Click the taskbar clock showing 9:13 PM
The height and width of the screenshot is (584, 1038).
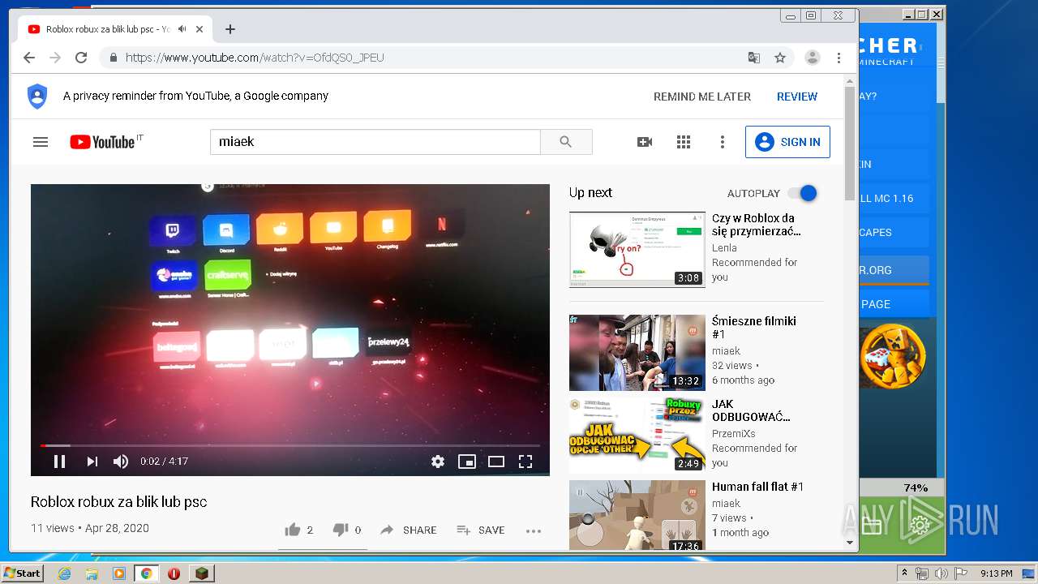click(x=997, y=573)
